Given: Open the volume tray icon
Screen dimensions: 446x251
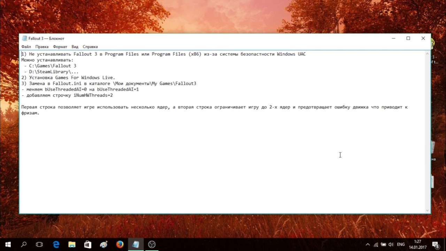Looking at the screenshot, I should tap(391, 244).
